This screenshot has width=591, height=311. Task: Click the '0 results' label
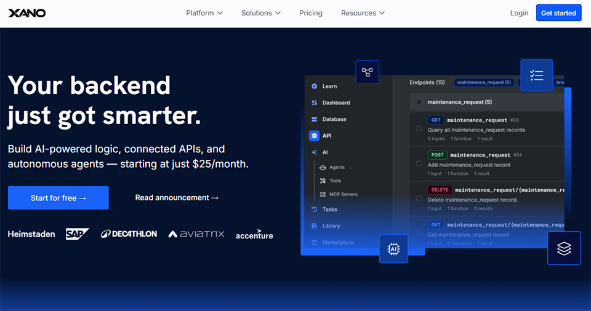[x=483, y=208]
